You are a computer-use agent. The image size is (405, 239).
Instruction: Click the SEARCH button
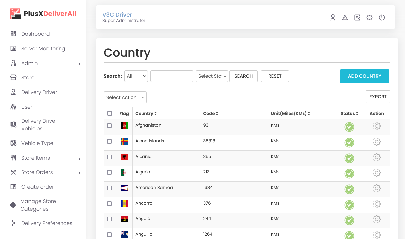[243, 76]
